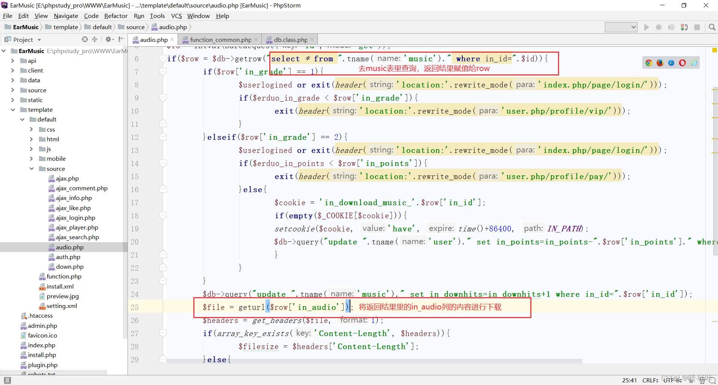The image size is (718, 385).
Task: Click Scroll from Source target icon
Action: [x=85, y=39]
